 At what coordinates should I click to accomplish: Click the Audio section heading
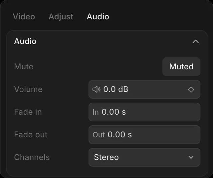click(25, 41)
